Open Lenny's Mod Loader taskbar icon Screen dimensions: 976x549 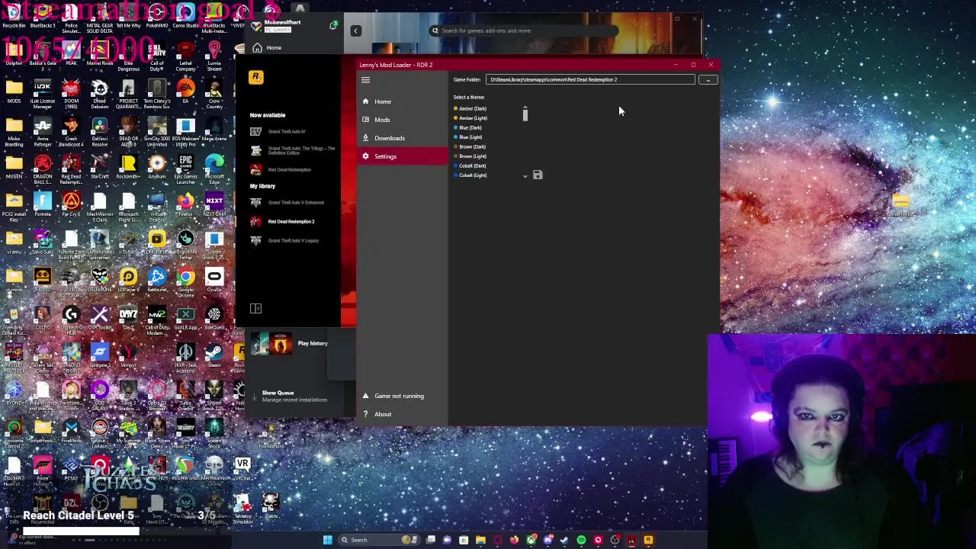coord(631,540)
